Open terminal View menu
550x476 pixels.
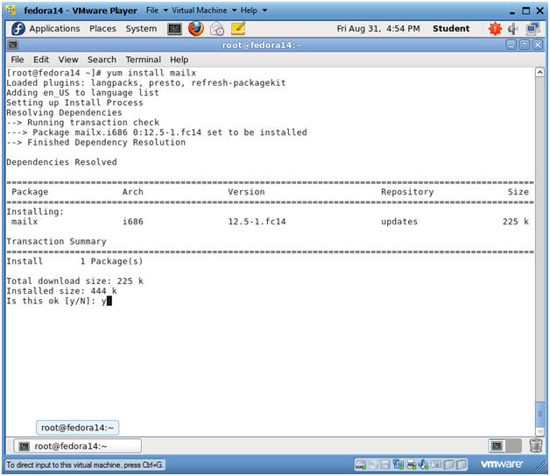(68, 60)
